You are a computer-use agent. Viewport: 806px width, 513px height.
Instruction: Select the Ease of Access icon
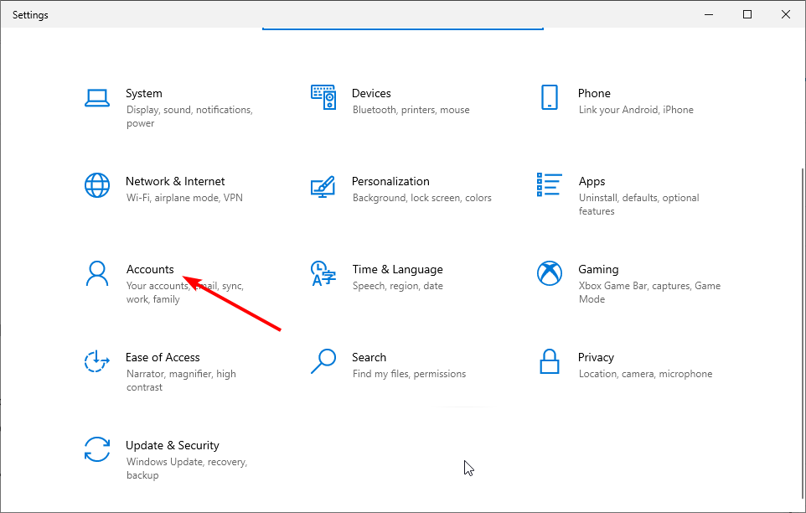coord(97,361)
